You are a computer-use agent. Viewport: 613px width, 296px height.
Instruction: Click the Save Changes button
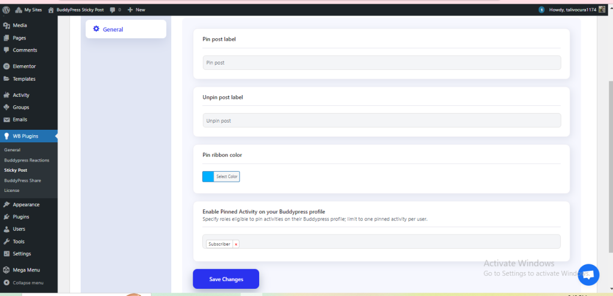pos(226,279)
